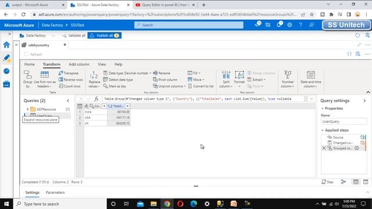Screen dimensions: 372x209
Task: Click the Pivot column tool
Action: tap(165, 80)
